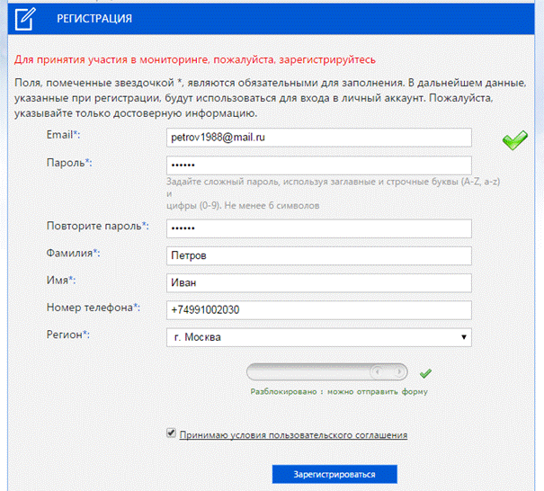The image size is (544, 491).
Task: Click the unlock slider track
Action: point(326,372)
